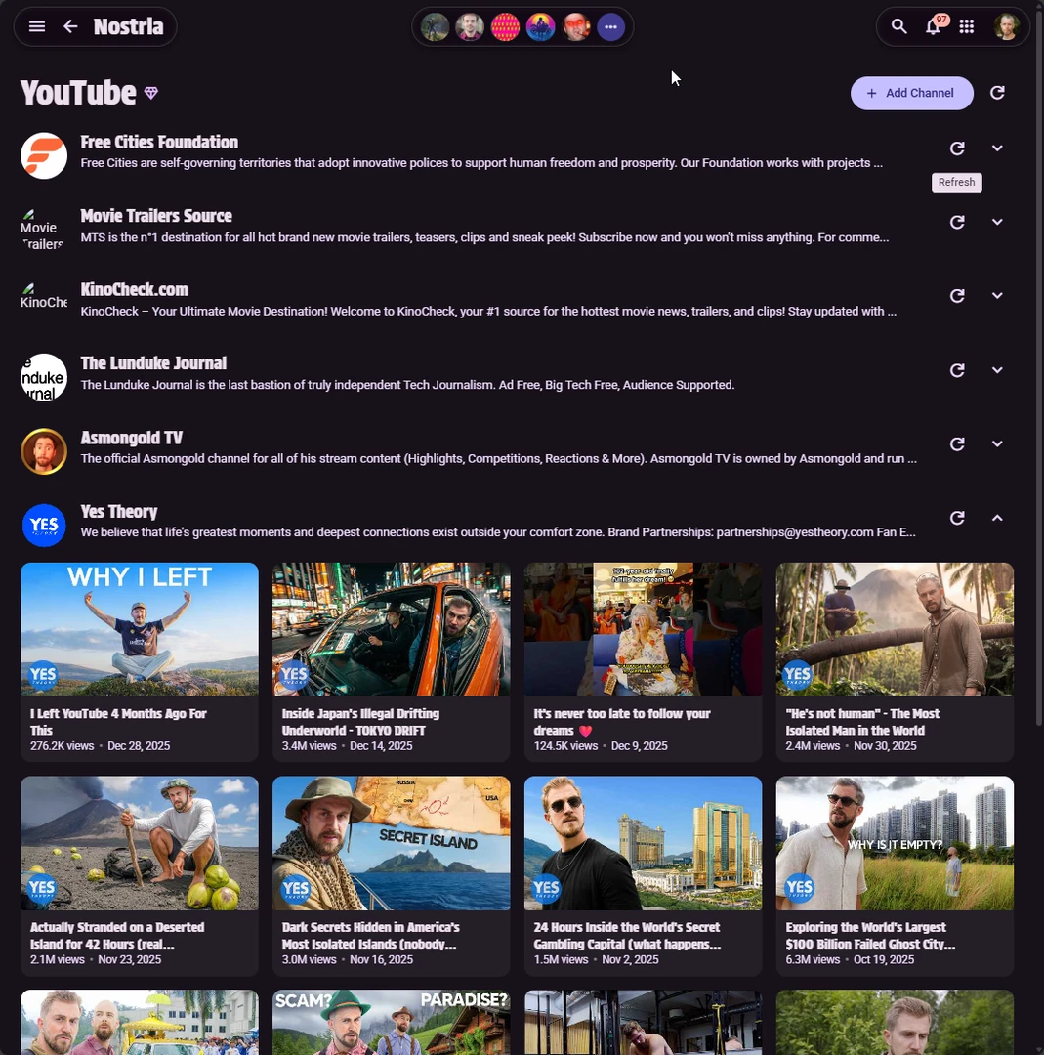Expand The Lunduke Journal channel videos
Image resolution: width=1044 pixels, height=1055 pixels.
(x=997, y=370)
